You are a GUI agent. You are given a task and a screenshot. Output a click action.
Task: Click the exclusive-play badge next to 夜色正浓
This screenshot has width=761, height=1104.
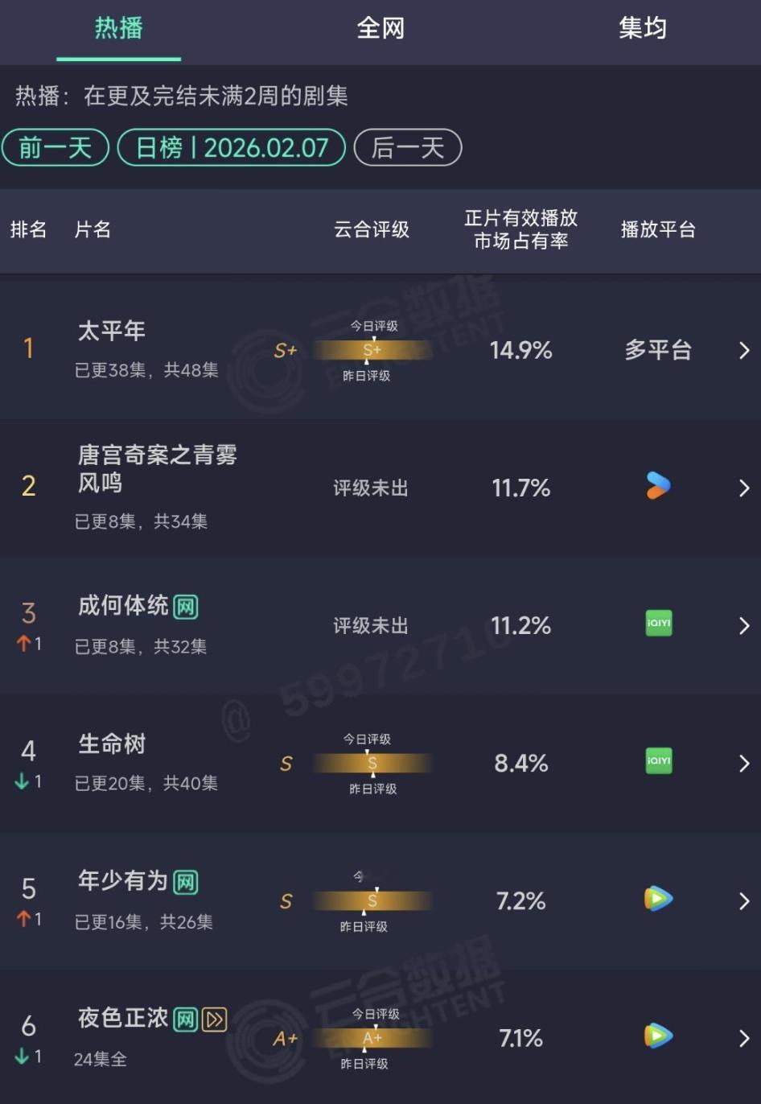coord(212,1018)
